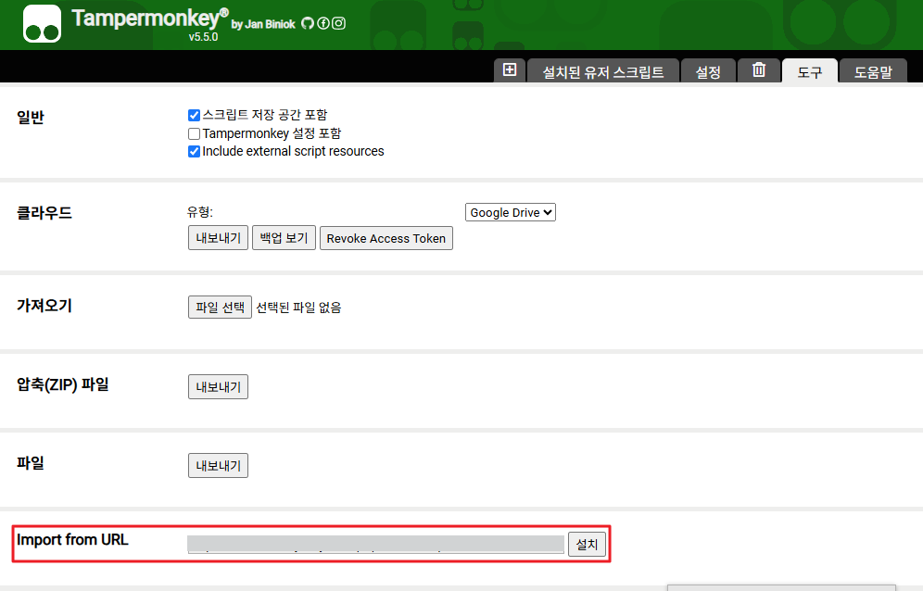
Task: Click the '유형:' label
Action: pos(200,212)
